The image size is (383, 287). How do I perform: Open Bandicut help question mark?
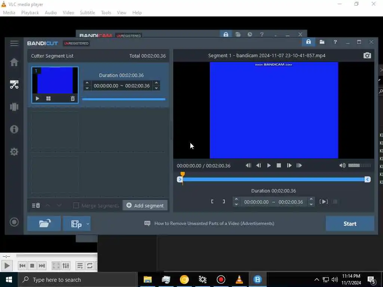[x=335, y=42]
